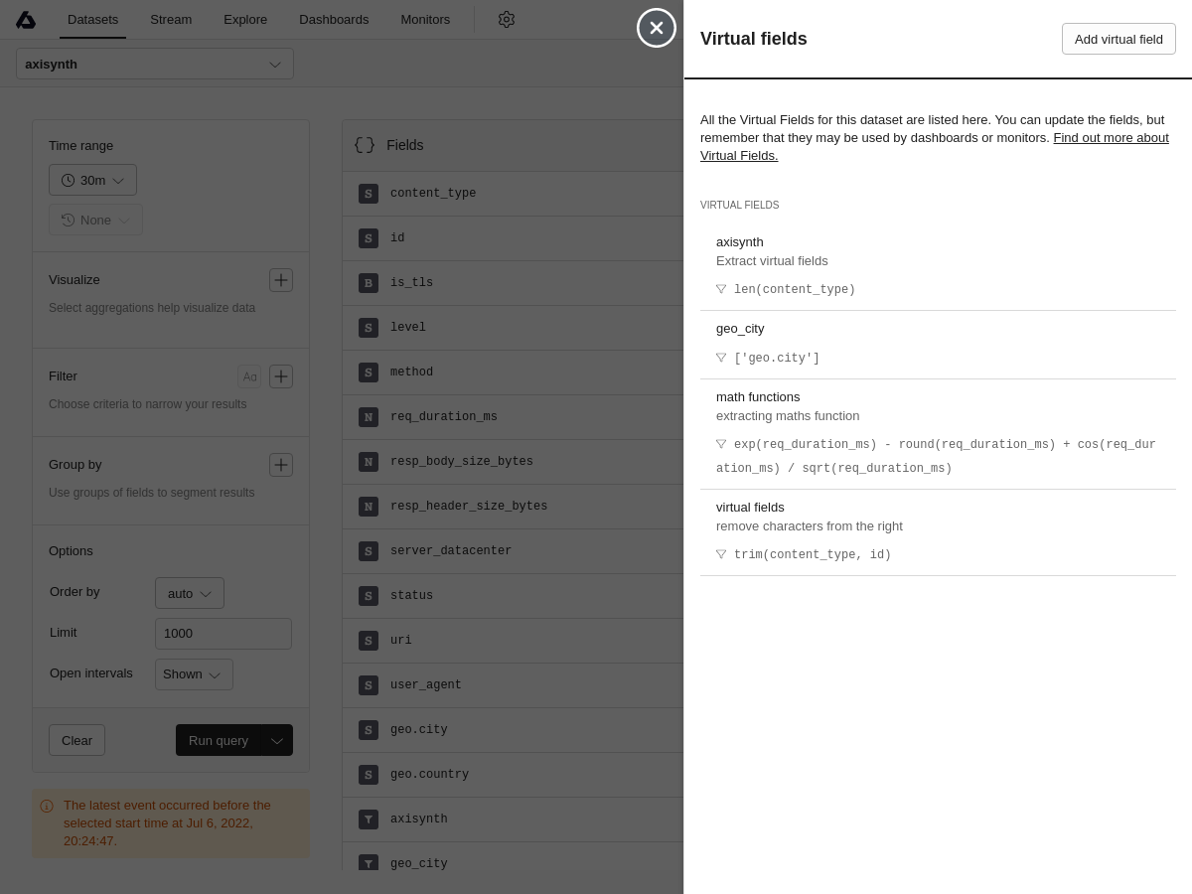Click the Axiom logo icon

tap(26, 20)
